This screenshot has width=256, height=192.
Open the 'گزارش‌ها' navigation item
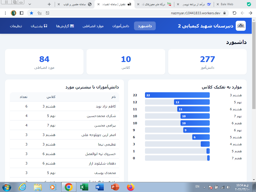click(65, 26)
